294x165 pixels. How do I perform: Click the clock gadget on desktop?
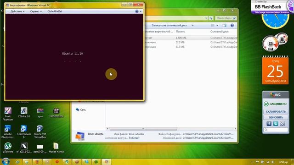pyautogui.click(x=275, y=20)
